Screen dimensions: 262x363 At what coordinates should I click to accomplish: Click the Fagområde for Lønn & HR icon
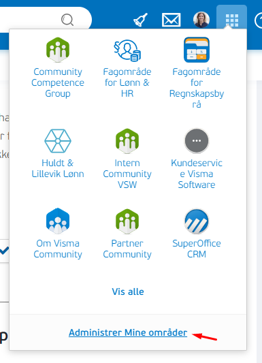click(127, 50)
